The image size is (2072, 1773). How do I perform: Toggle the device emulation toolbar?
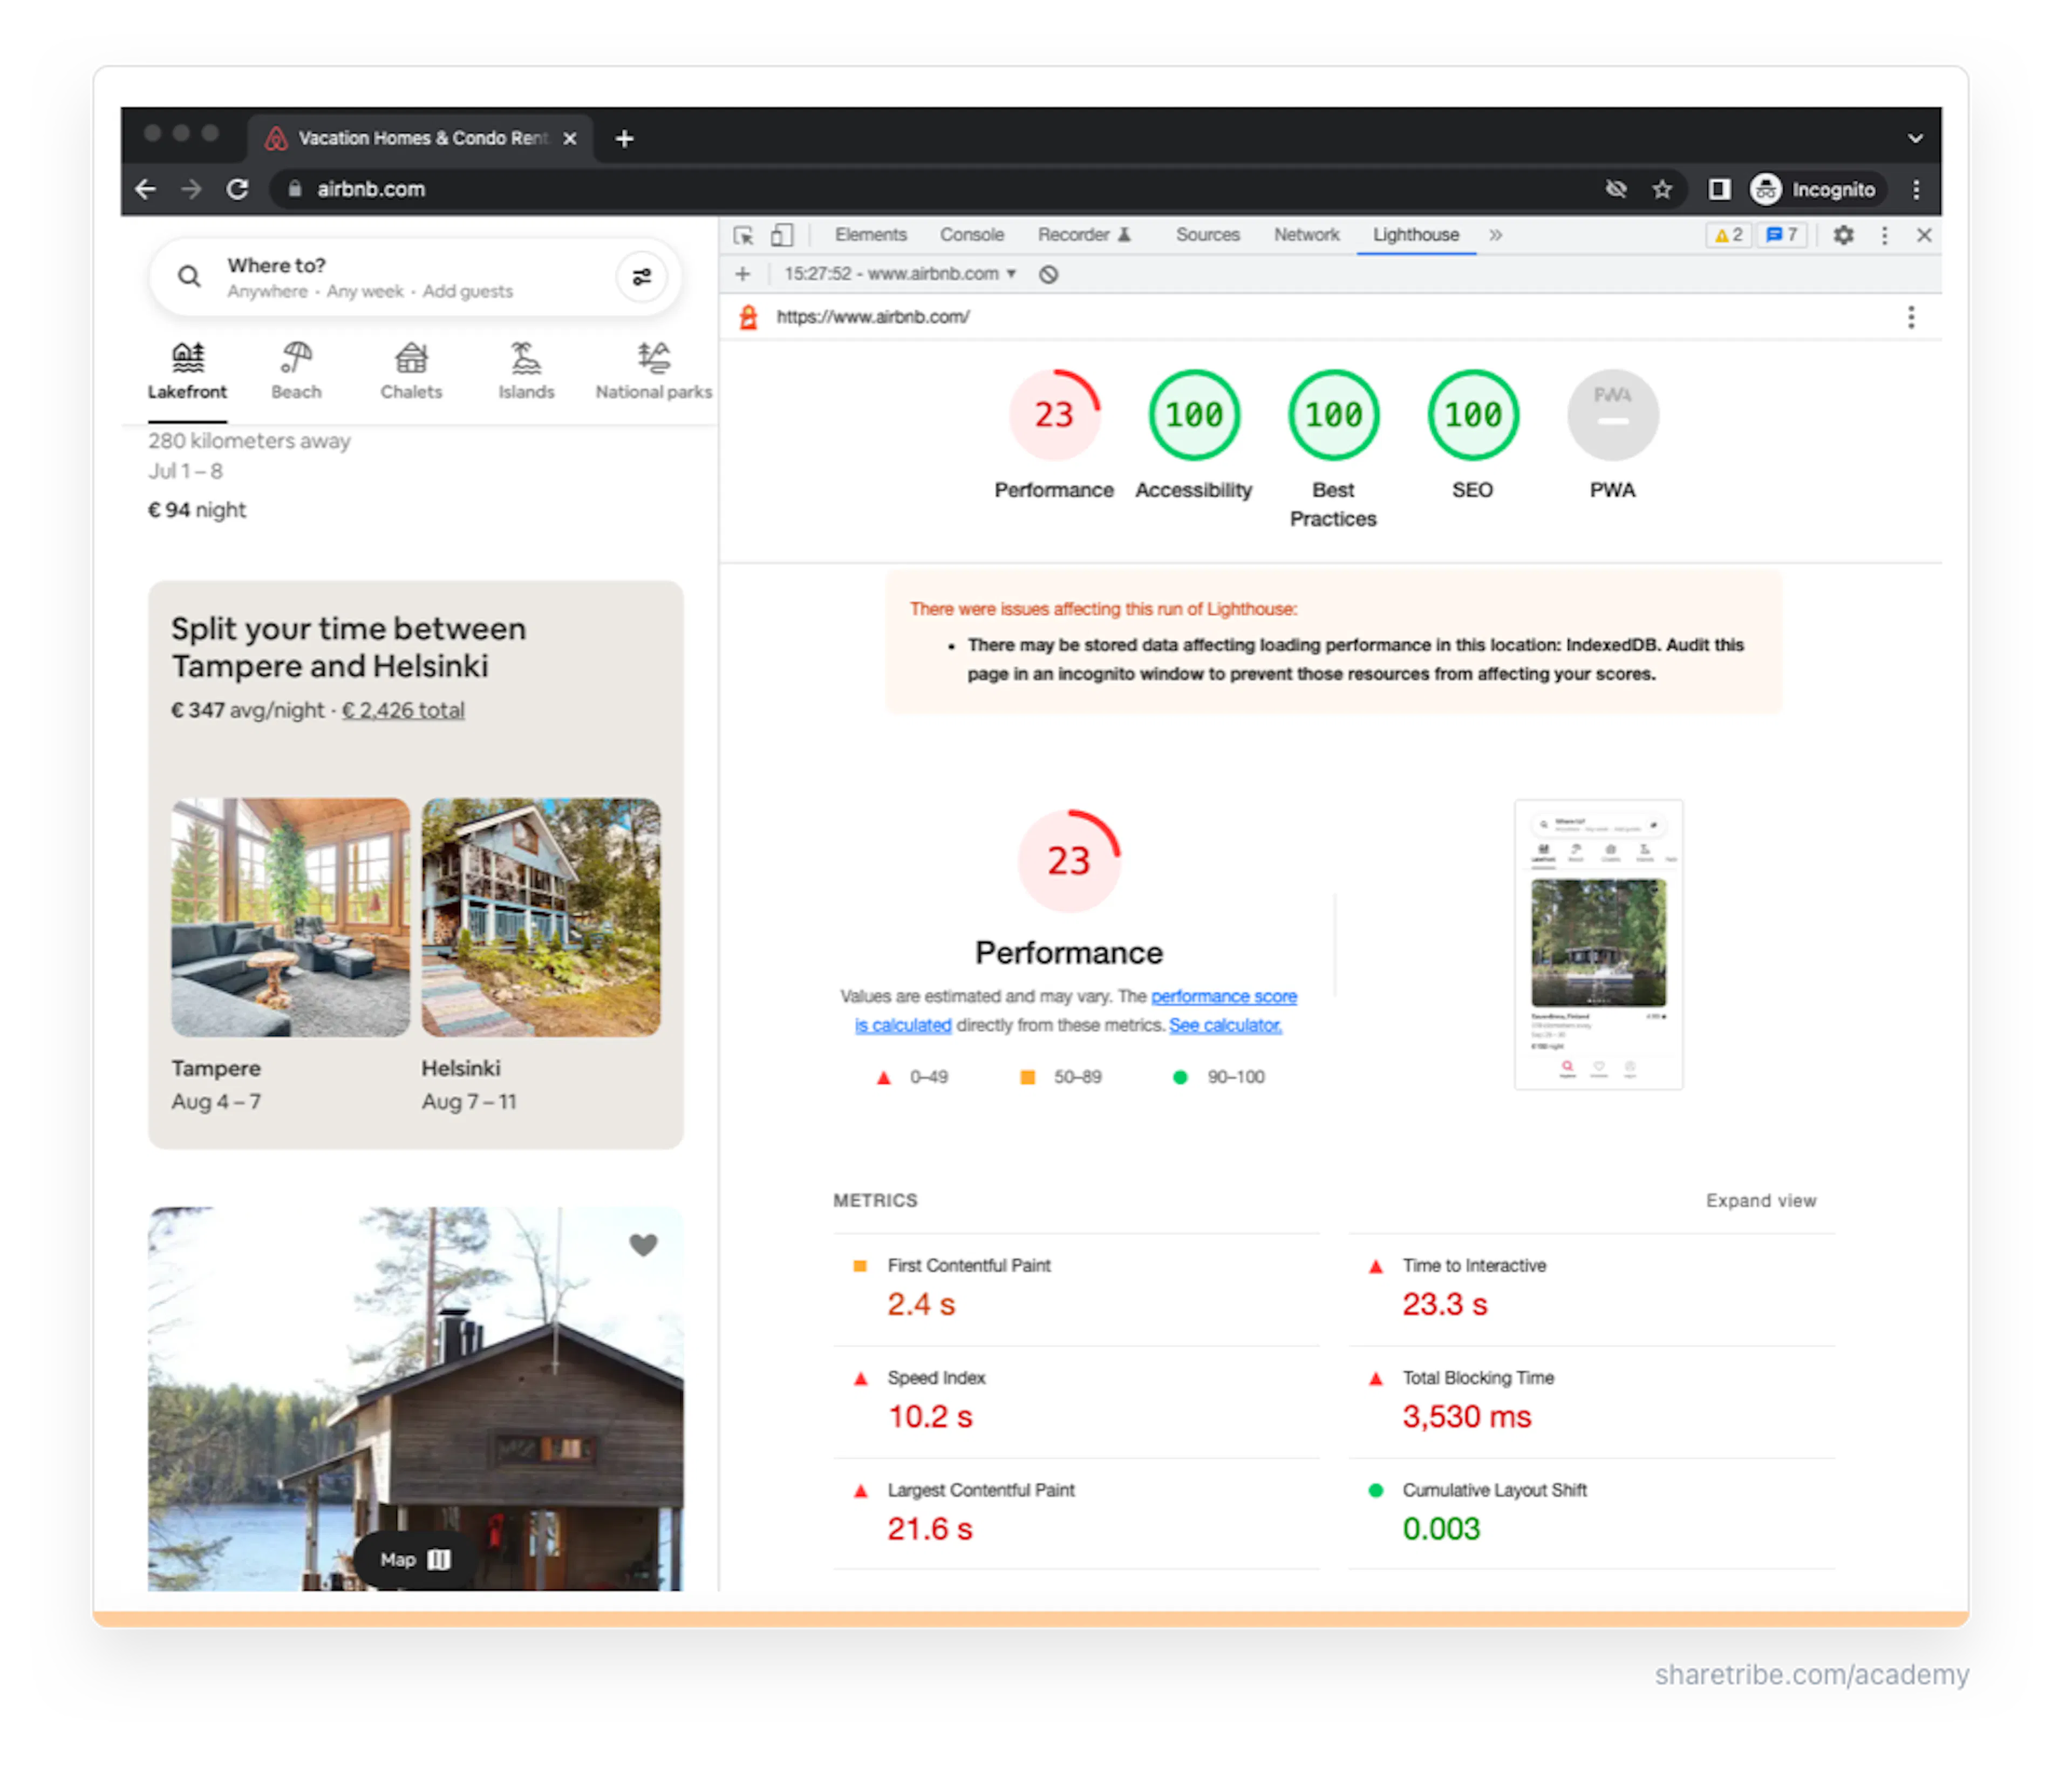781,235
